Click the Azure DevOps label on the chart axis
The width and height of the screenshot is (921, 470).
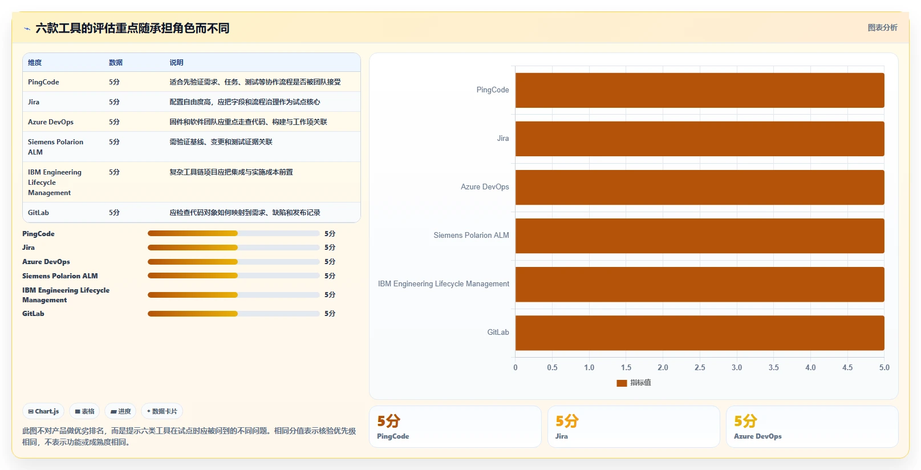pyautogui.click(x=485, y=187)
